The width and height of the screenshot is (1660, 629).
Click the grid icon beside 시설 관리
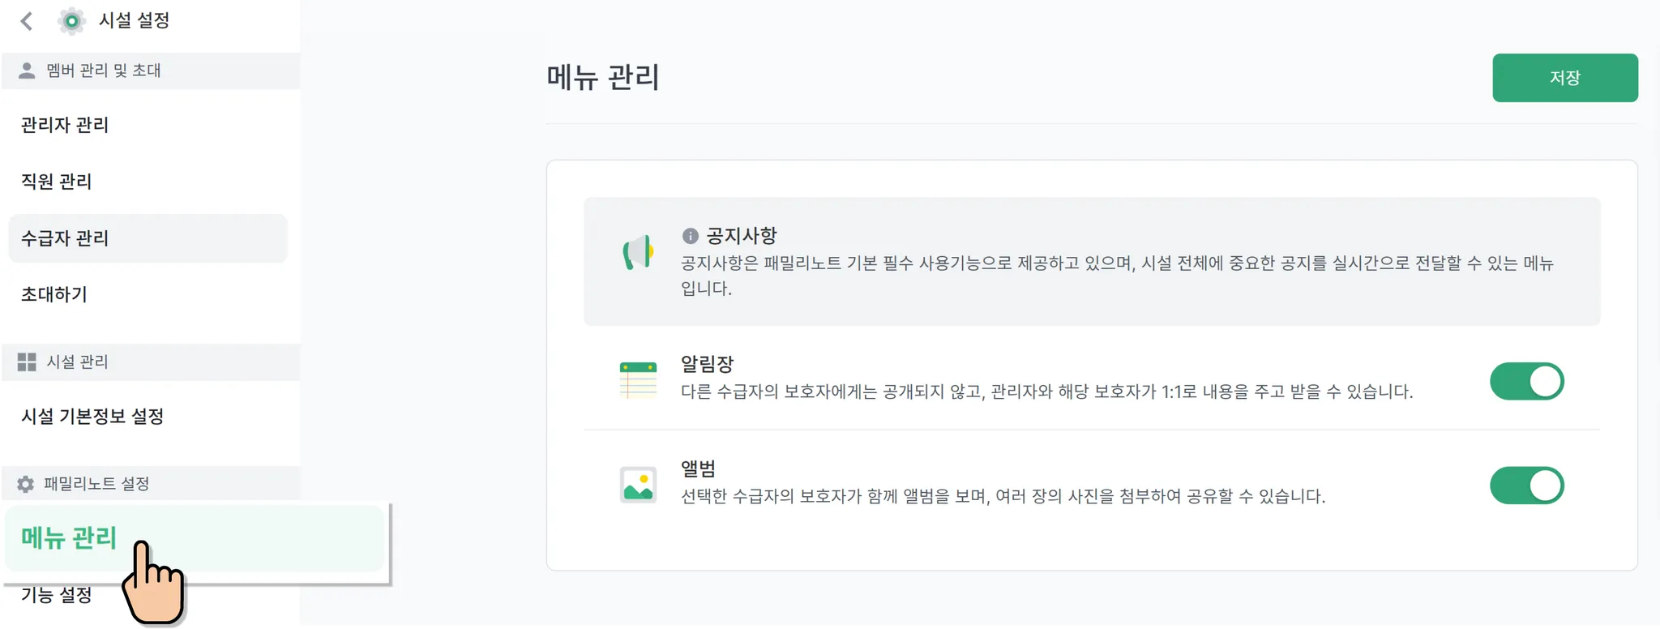click(27, 362)
